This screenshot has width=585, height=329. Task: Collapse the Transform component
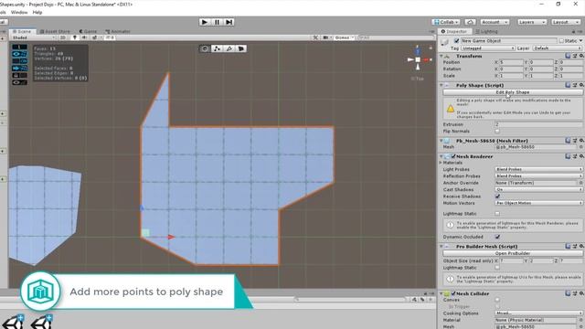click(x=441, y=56)
